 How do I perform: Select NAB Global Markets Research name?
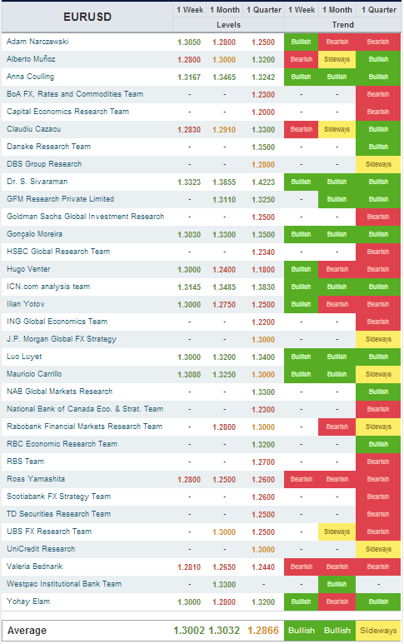click(x=59, y=392)
